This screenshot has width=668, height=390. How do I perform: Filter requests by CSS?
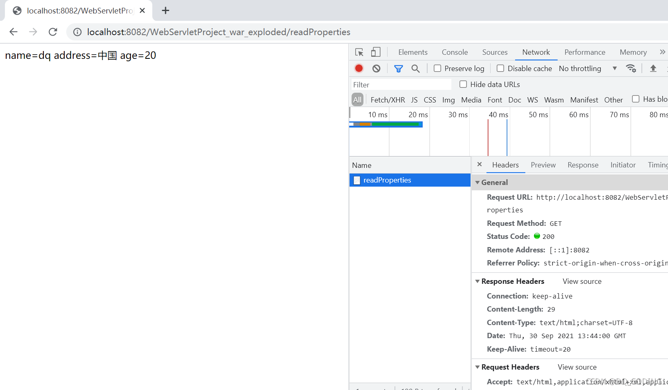tap(430, 100)
